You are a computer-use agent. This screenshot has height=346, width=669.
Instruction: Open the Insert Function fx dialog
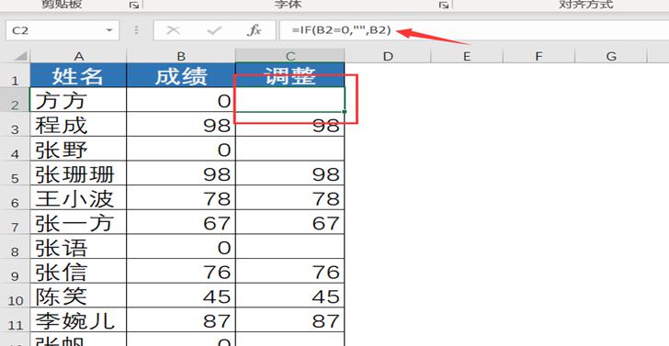point(255,30)
